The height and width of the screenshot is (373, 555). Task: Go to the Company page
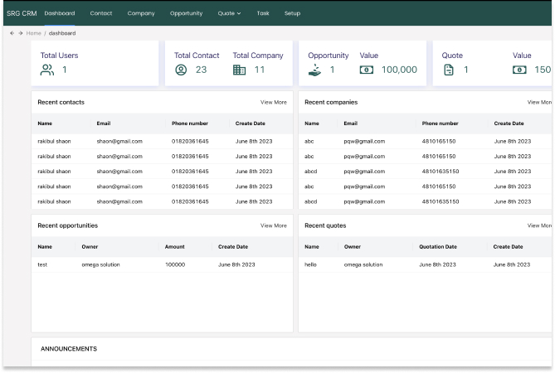pyautogui.click(x=141, y=13)
